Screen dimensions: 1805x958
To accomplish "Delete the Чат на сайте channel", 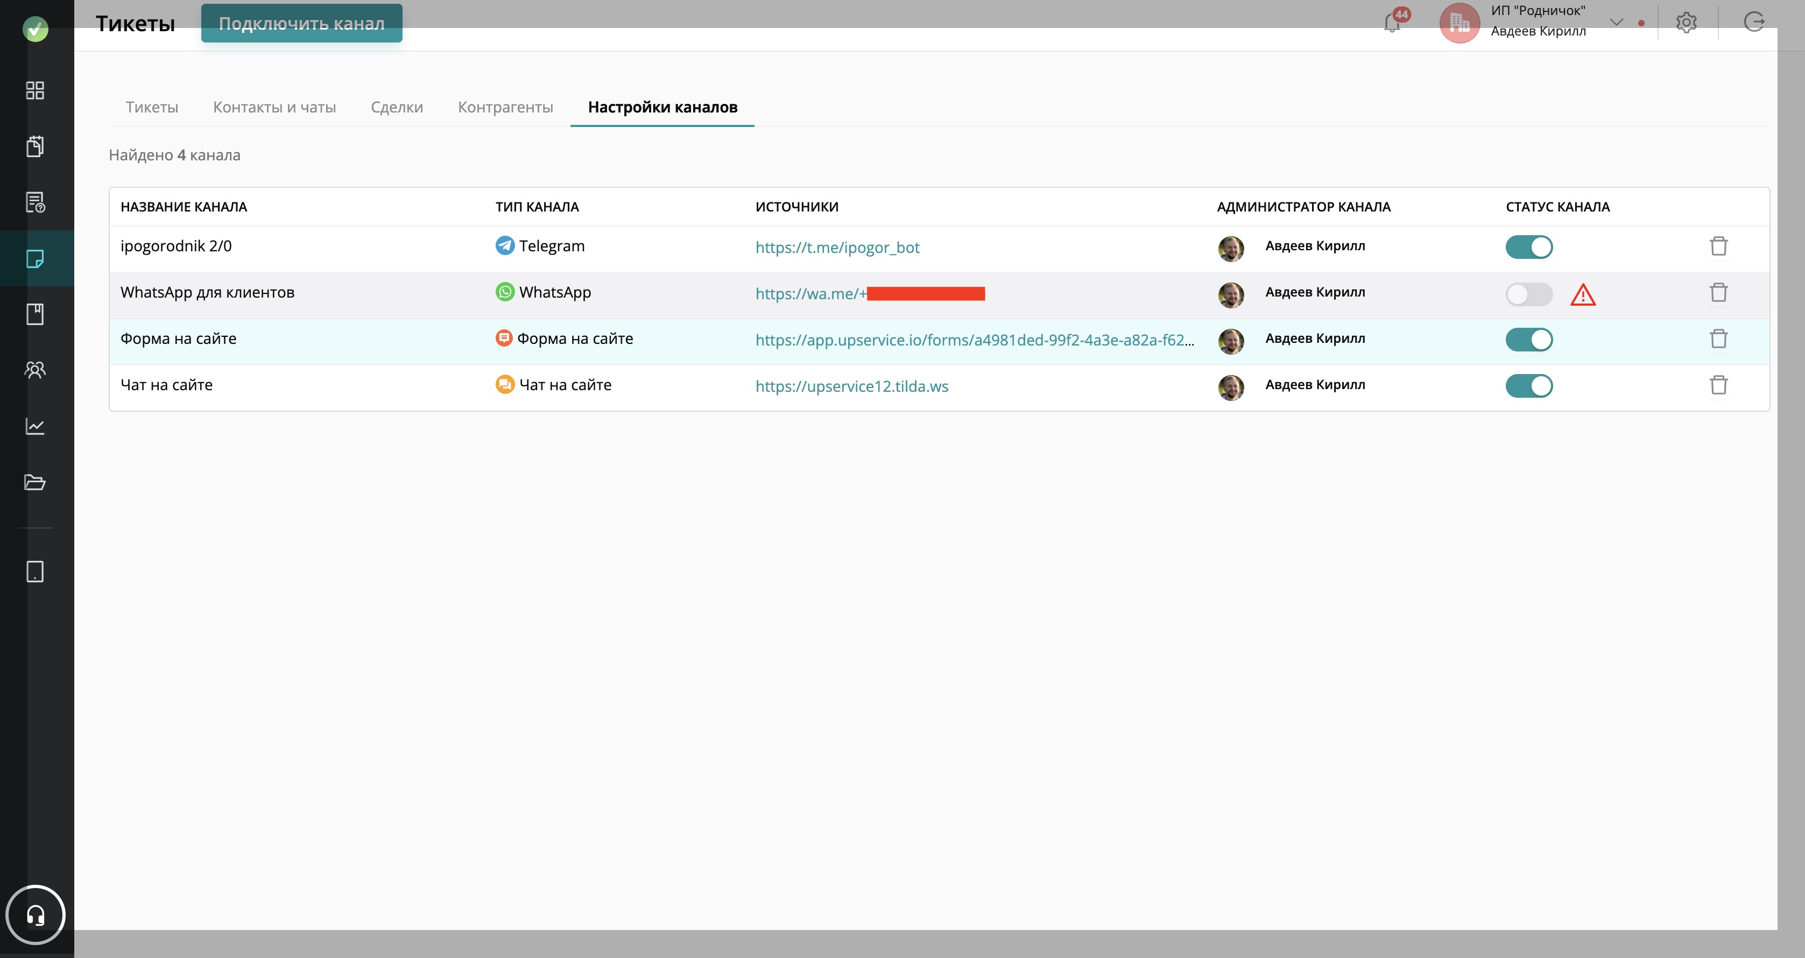I will pos(1718,385).
